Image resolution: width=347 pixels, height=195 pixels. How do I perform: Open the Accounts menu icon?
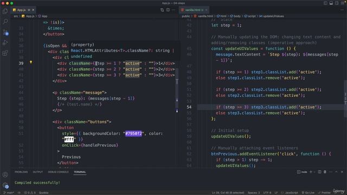pyautogui.click(x=5, y=174)
